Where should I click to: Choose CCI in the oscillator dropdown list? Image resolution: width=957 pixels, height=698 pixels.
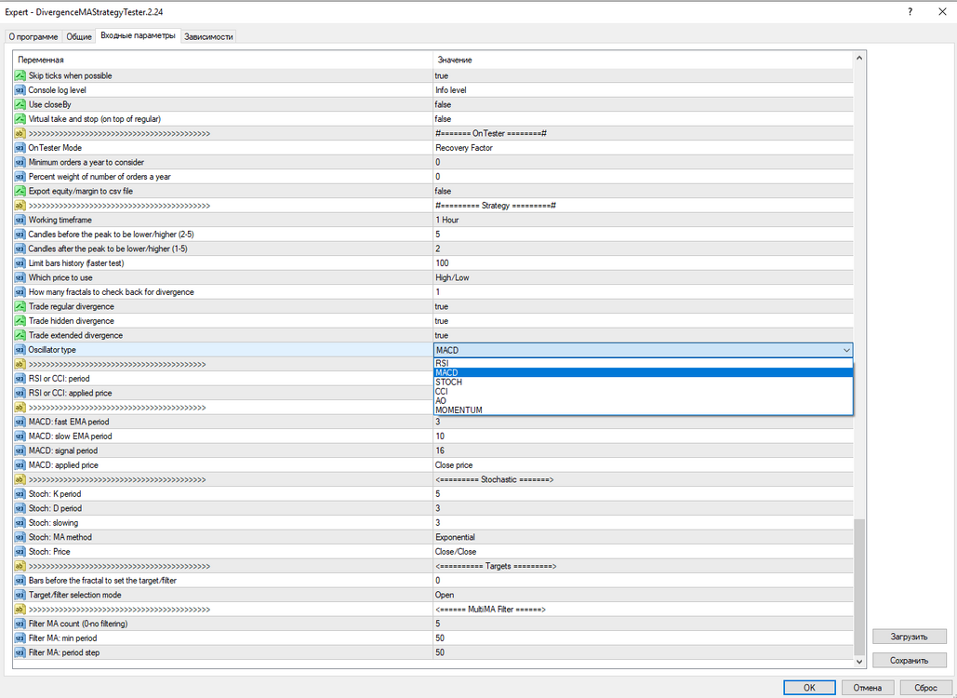click(x=644, y=392)
